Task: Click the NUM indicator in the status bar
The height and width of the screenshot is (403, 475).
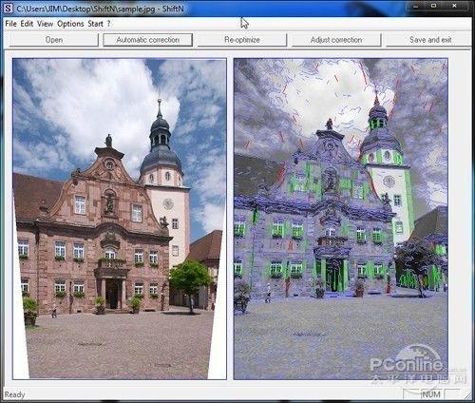Action: pyautogui.click(x=431, y=394)
